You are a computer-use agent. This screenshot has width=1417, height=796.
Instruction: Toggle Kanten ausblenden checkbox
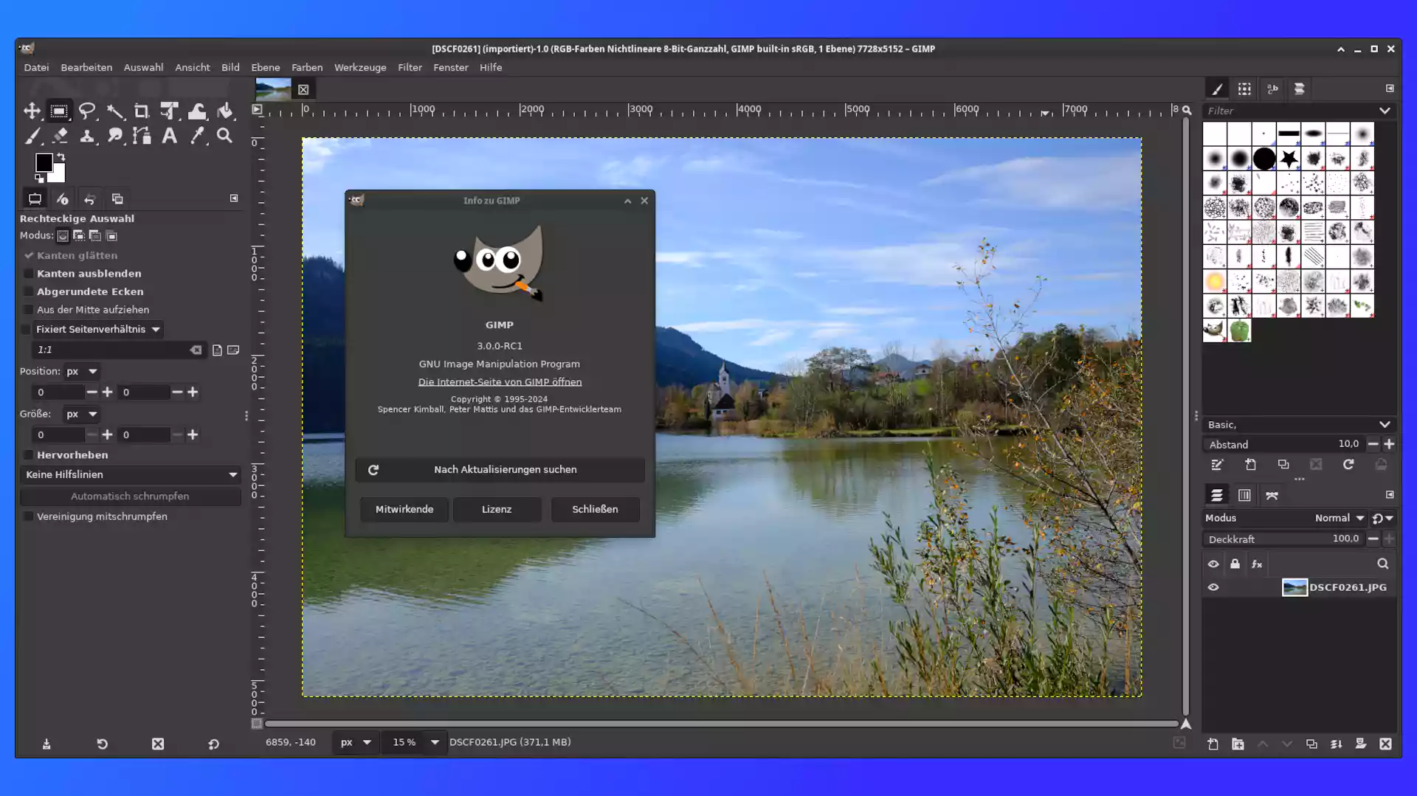[29, 274]
